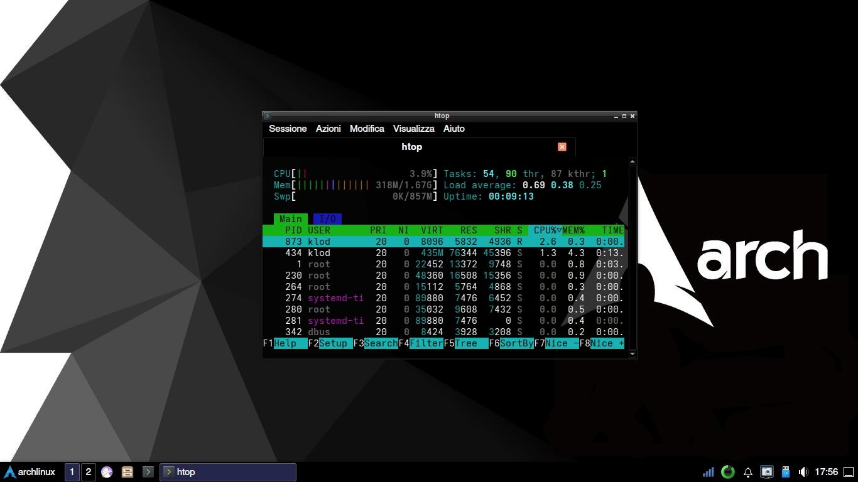The height and width of the screenshot is (482, 858).
Task: Click F8 Nice + in htop footer
Action: (x=602, y=343)
